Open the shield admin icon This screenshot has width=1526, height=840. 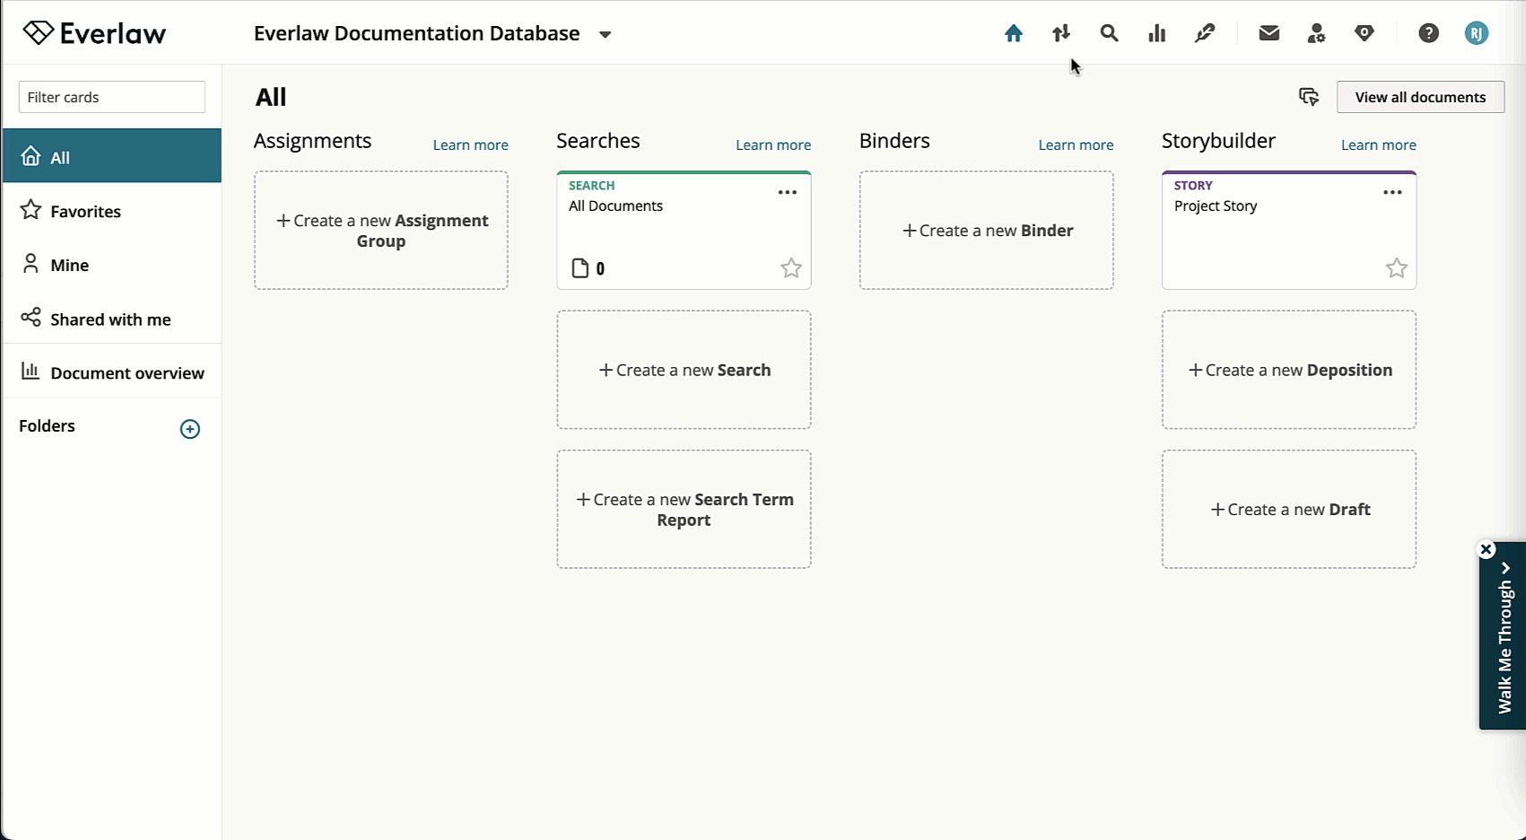click(1365, 33)
